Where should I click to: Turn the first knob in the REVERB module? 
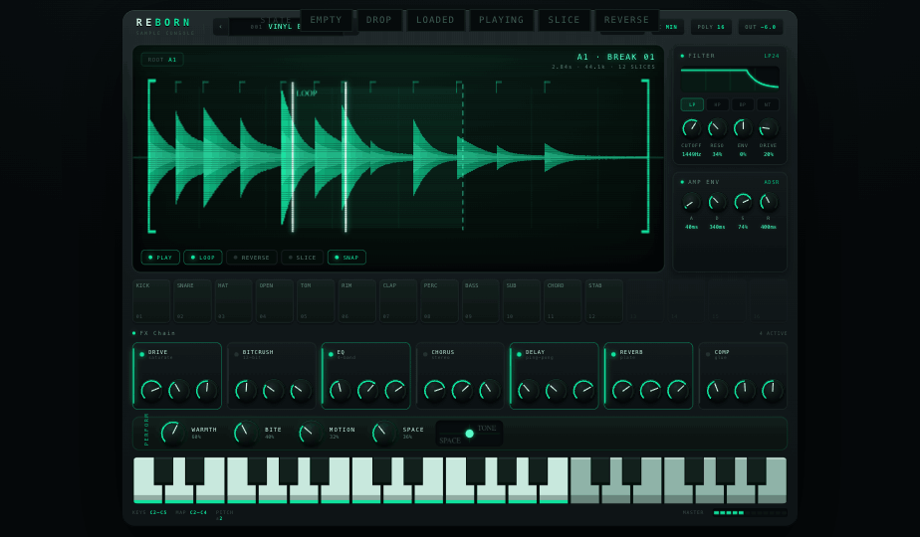coord(622,390)
